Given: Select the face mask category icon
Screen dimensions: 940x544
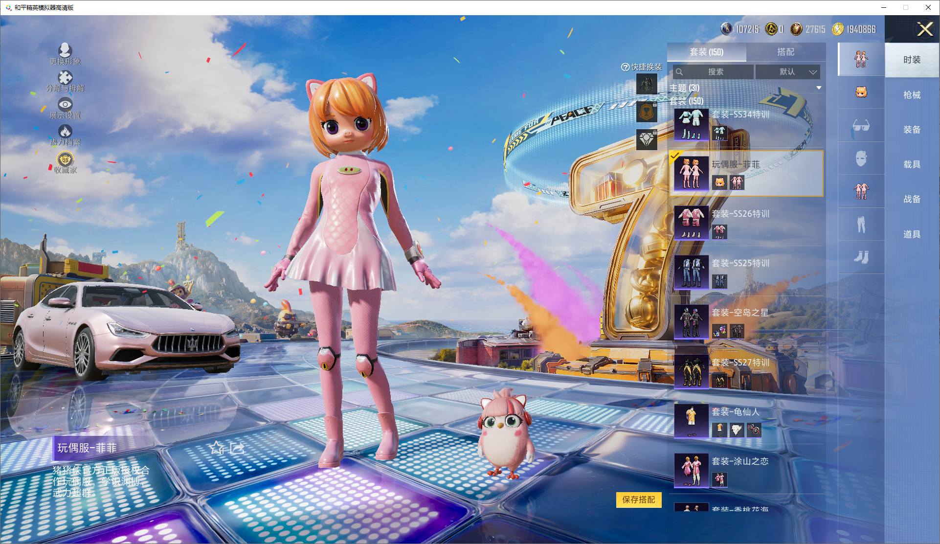Looking at the screenshot, I should (861, 158).
